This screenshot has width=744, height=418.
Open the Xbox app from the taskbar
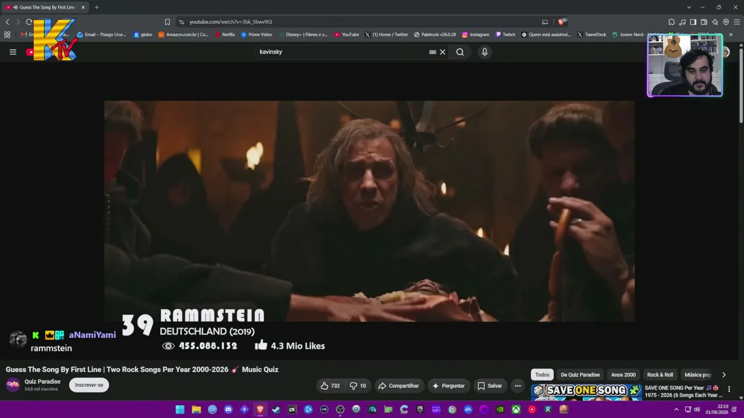tap(516, 409)
